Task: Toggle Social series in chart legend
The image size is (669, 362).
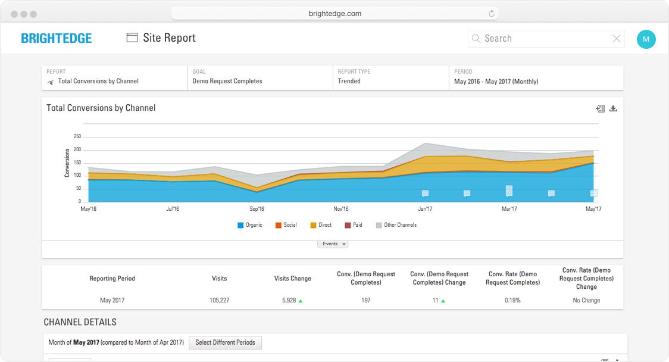Action: 286,225
